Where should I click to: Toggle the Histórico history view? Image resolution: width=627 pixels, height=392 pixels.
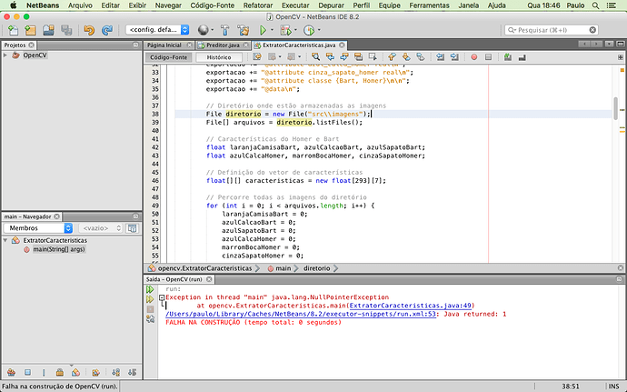(x=219, y=57)
